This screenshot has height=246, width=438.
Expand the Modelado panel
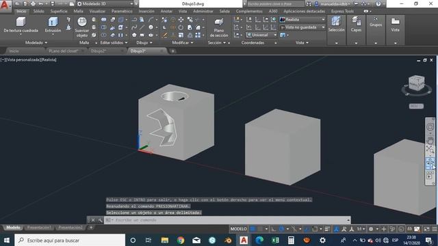tap(36, 42)
